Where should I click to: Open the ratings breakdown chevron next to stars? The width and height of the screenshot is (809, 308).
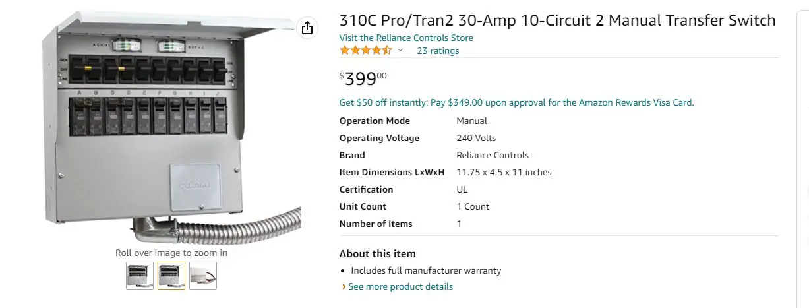[x=400, y=51]
